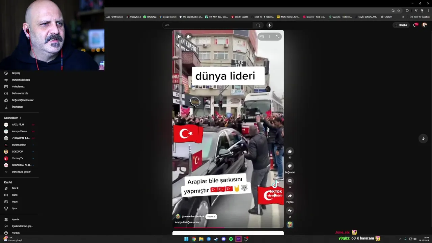This screenshot has width=432, height=243.
Task: Click the YouTube search field 'Ara'
Action: [x=208, y=25]
